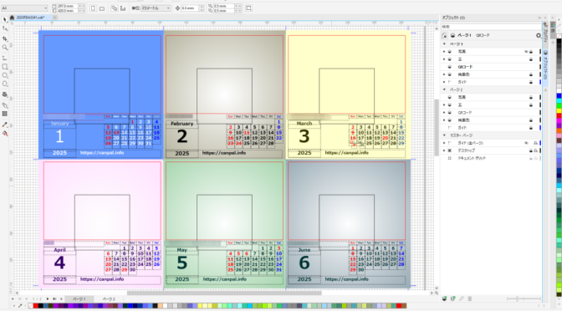This screenshot has height=311, width=562.
Task: Toggle lock on デスクトップ master layer
Action: pos(531,150)
